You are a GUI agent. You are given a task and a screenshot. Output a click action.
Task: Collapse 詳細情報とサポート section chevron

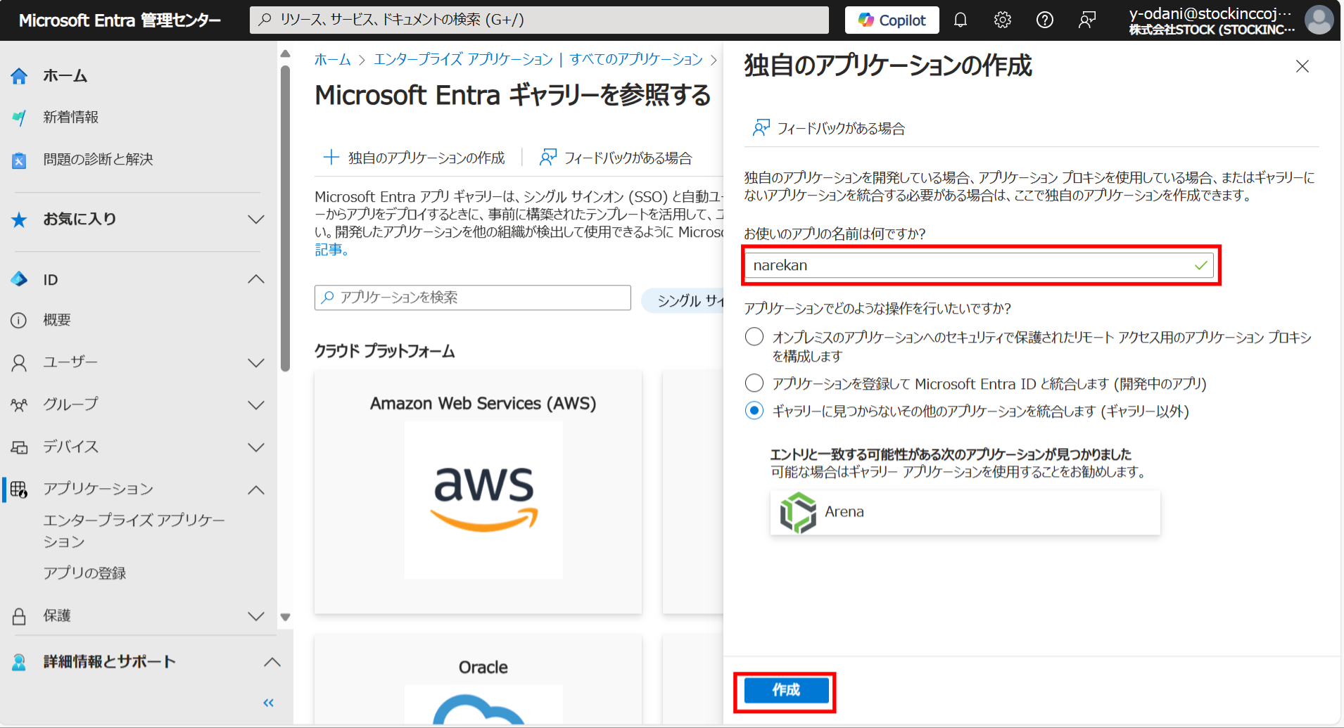272,662
